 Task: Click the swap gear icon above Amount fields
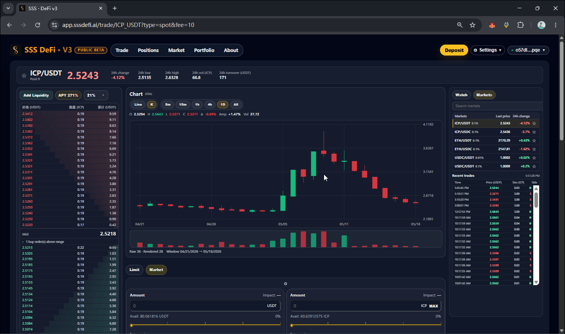click(286, 284)
